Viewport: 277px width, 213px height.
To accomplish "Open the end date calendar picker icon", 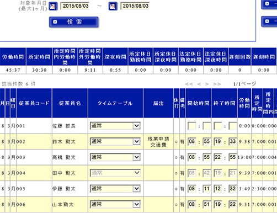I will pyautogui.click(x=113, y=6).
